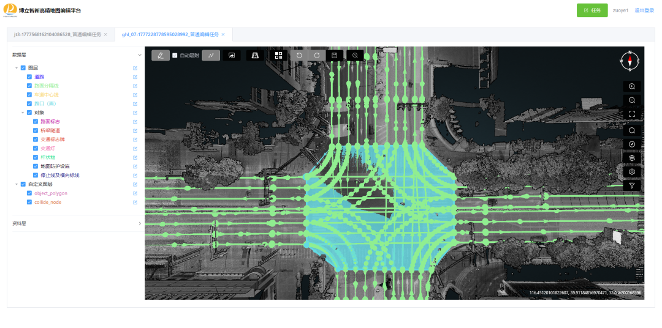662x328 pixels.
Task: Enter fullscreen map view
Action: pos(632,114)
